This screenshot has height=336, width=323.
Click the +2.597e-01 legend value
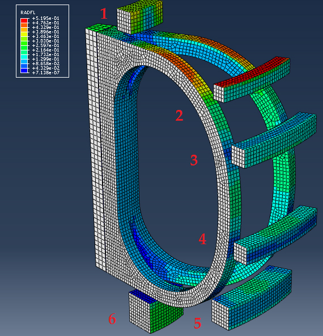tap(46, 45)
